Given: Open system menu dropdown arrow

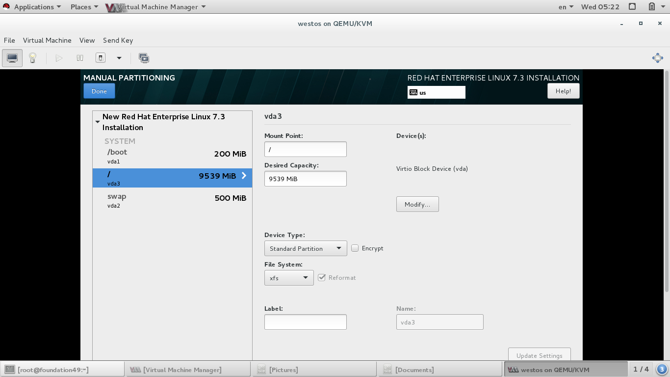Looking at the screenshot, I should (663, 7).
